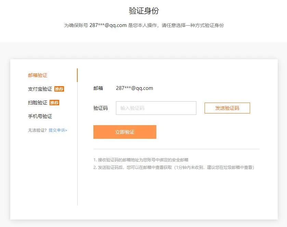287x227 pixels.
Task: Click the divider line below 立即验证
Action: 177,149
